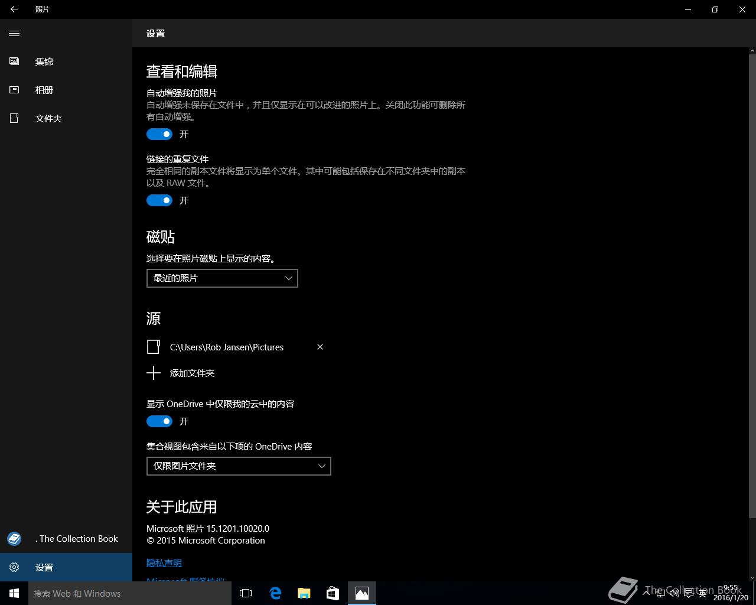Open the 仅限图片文件夹 OneDrive dropdown
Image resolution: width=756 pixels, height=605 pixels.
[x=239, y=466]
